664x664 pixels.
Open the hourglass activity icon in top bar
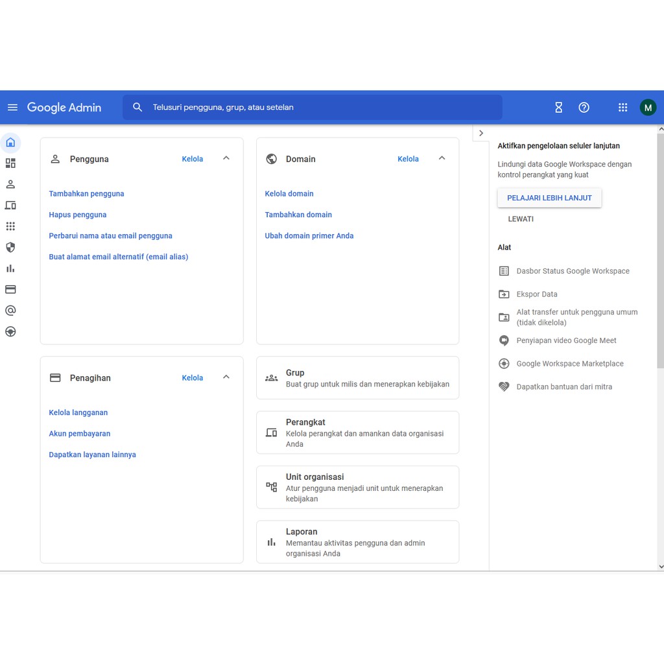[558, 107]
